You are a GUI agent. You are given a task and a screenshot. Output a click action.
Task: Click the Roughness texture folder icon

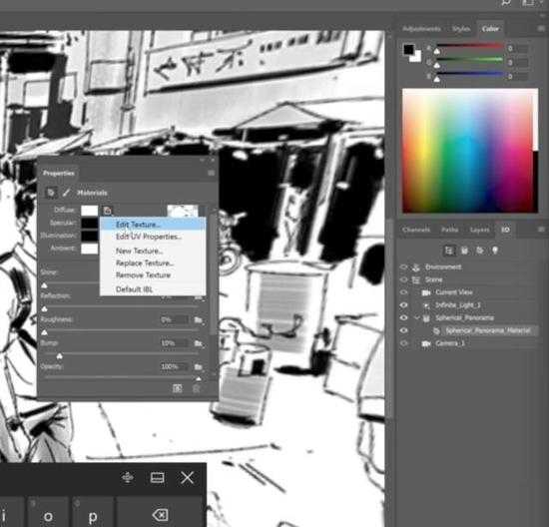click(x=199, y=319)
